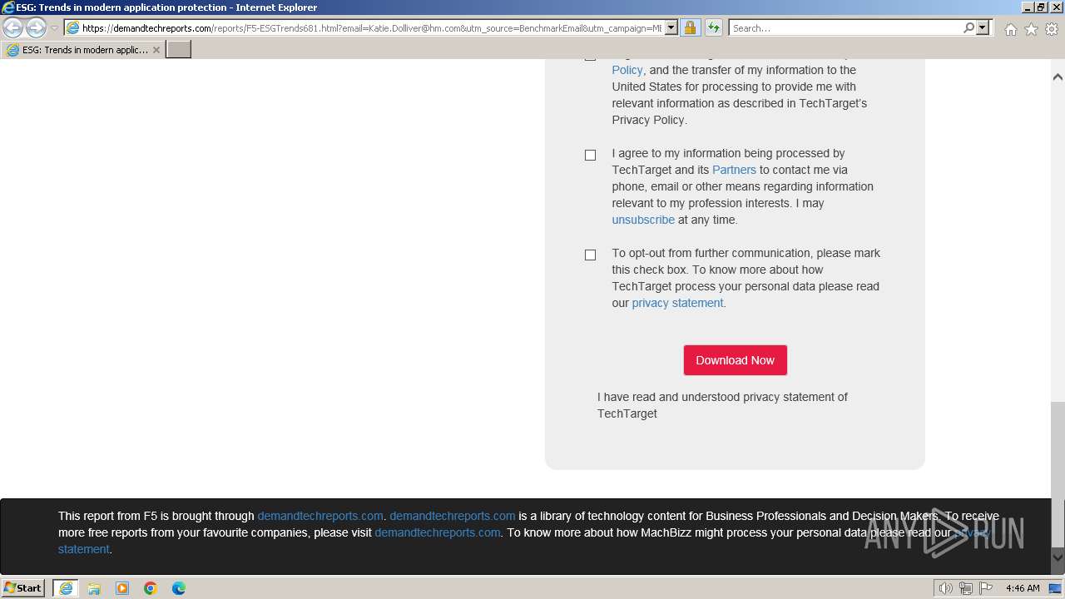Click the unsubscribe link
The height and width of the screenshot is (599, 1065).
643,220
